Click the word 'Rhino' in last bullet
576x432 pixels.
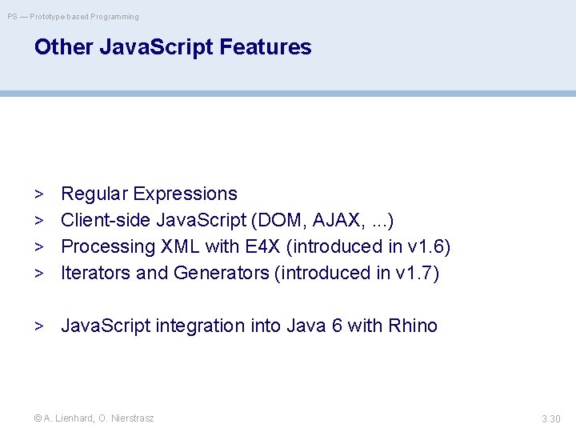[413, 326]
